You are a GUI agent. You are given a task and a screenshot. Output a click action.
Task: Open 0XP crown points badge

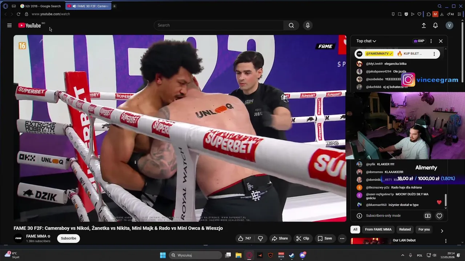[x=419, y=41]
